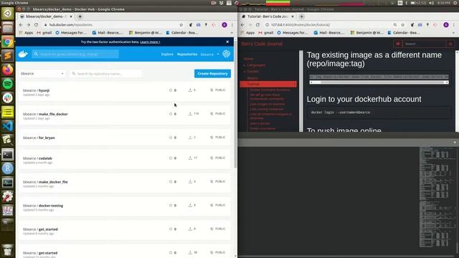The height and width of the screenshot is (258, 459).
Task: Open Spotify from the dock
Action: tap(8, 84)
